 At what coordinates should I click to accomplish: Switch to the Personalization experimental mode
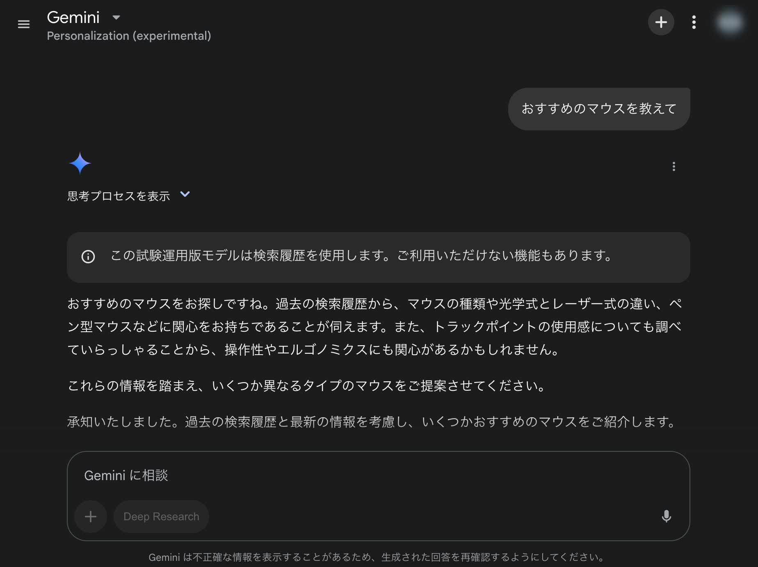(129, 36)
